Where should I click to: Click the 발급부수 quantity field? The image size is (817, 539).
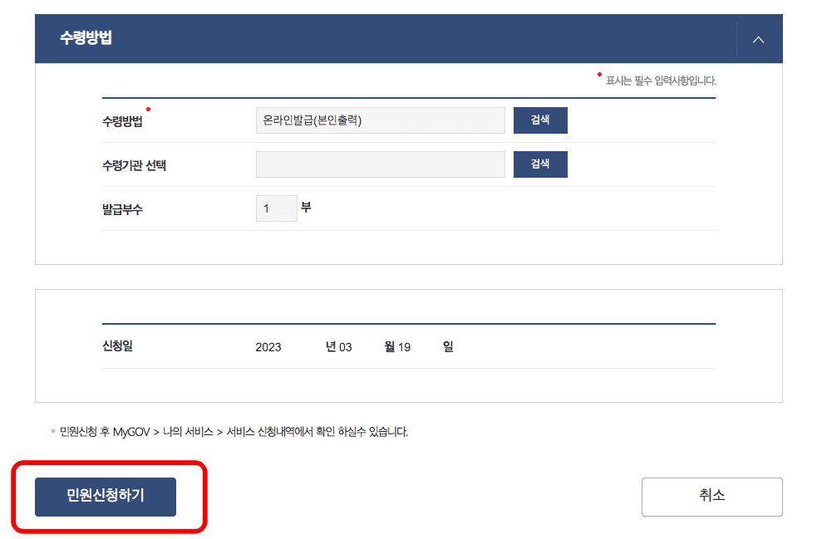point(276,208)
